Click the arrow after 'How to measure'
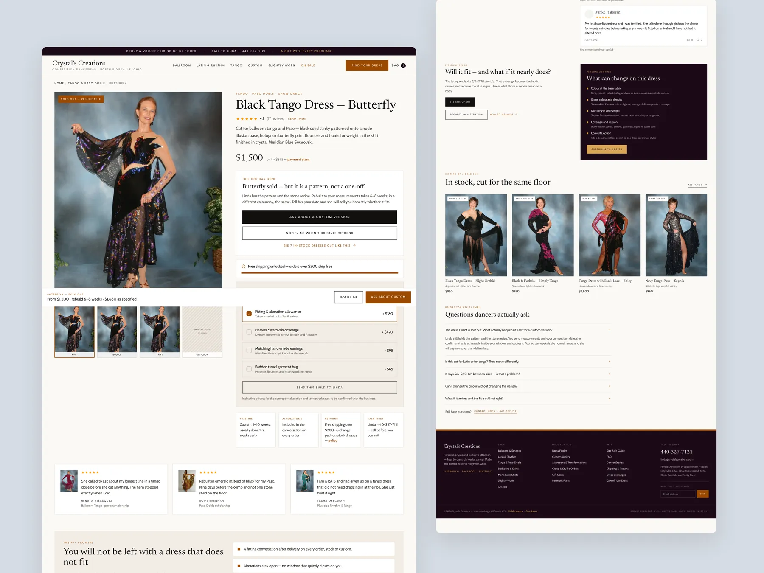The width and height of the screenshot is (764, 573). click(516, 115)
